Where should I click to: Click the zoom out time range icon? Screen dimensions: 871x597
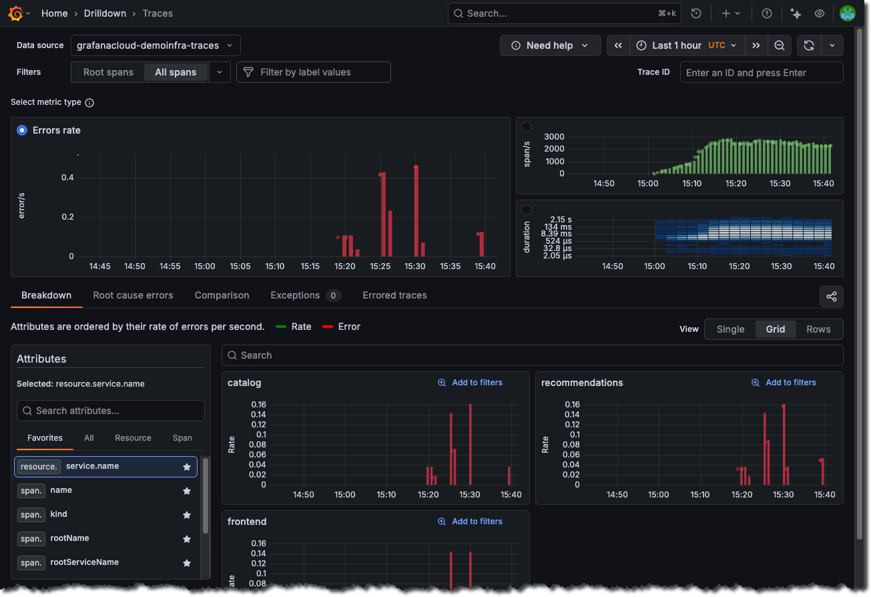point(779,45)
